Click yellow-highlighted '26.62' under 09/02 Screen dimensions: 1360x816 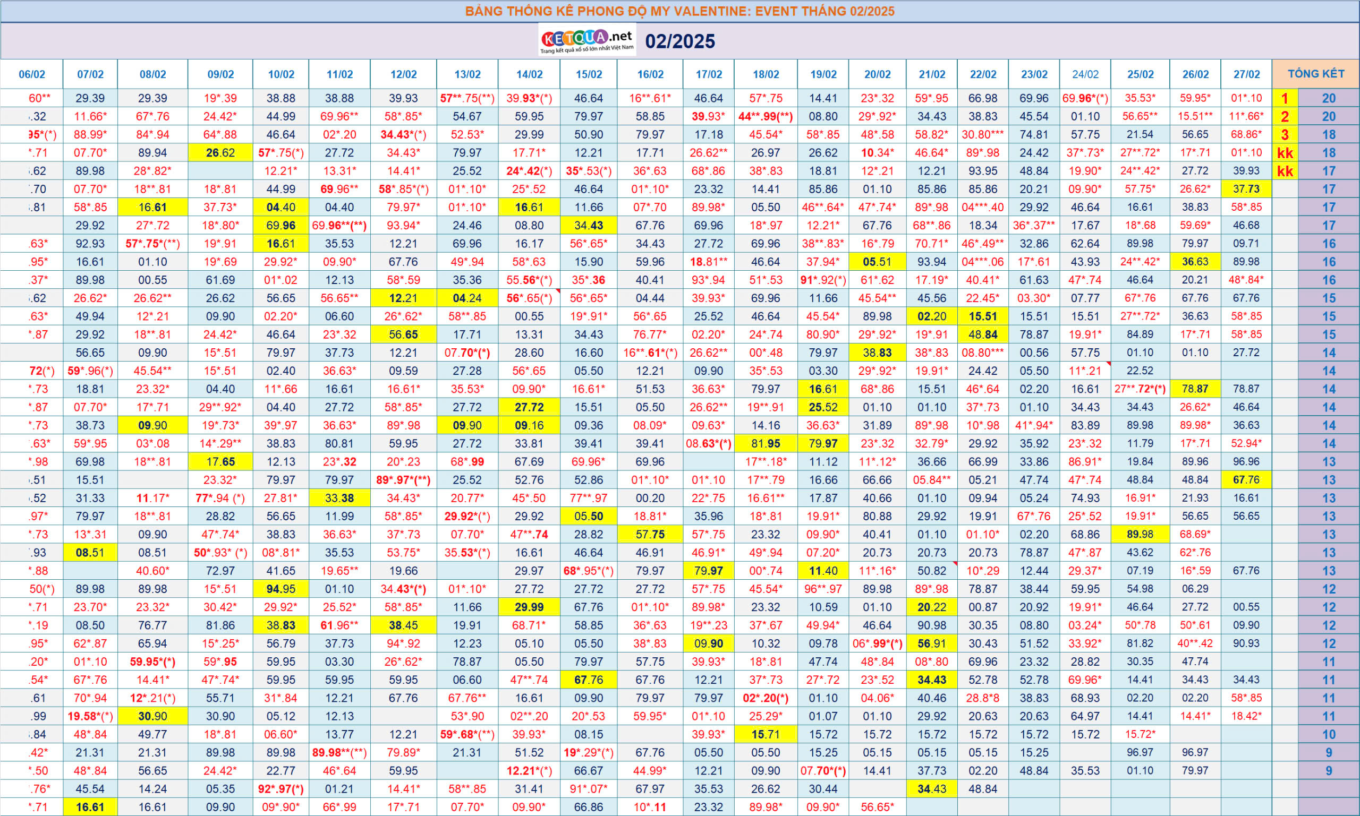click(220, 153)
